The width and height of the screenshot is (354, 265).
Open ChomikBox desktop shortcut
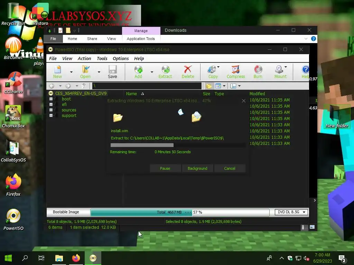[x=13, y=117]
